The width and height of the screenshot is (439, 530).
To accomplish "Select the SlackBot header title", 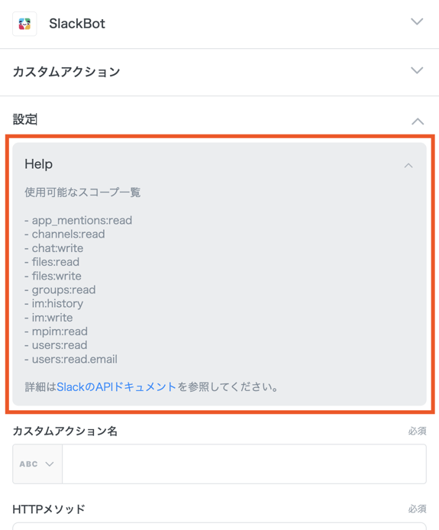I will tap(77, 24).
